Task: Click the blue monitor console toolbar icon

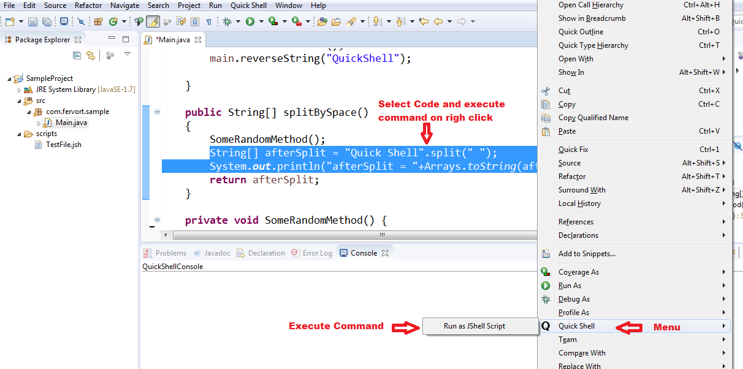Action: coord(64,21)
